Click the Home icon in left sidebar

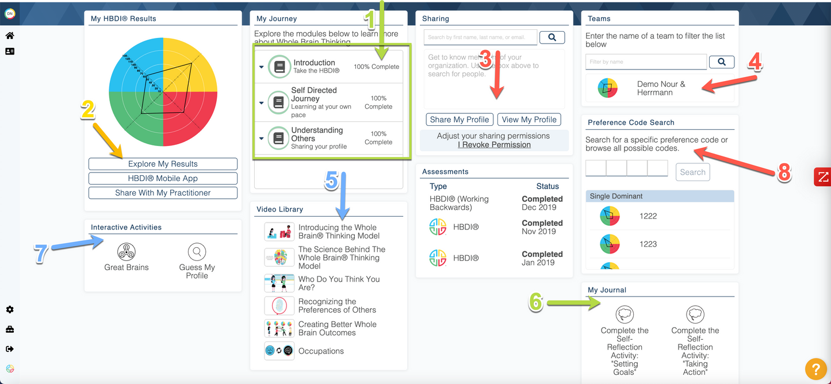click(10, 36)
